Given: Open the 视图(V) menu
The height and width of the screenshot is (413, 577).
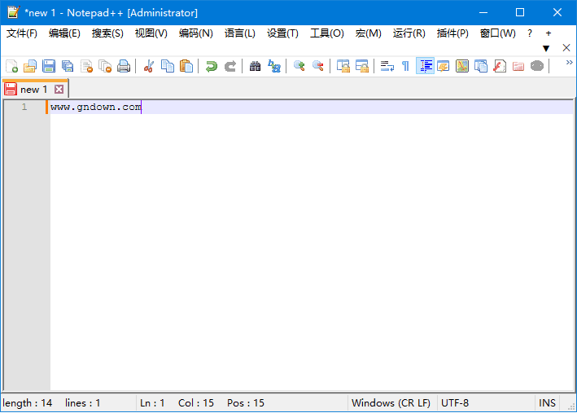Looking at the screenshot, I should [151, 33].
